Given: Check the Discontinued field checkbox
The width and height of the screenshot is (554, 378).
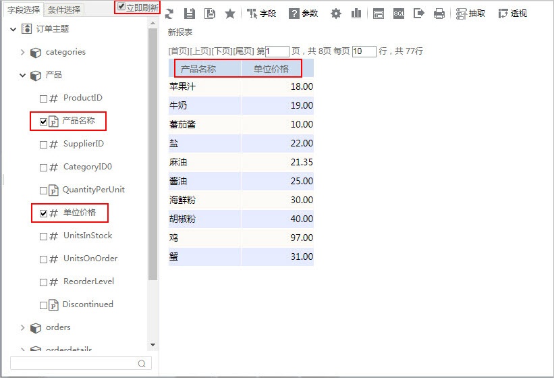Looking at the screenshot, I should pos(43,305).
